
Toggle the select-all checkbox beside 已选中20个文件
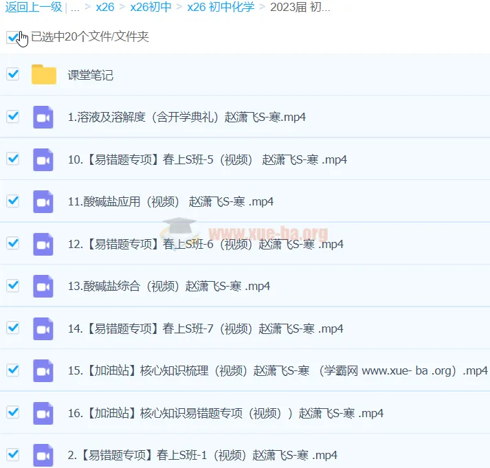pos(12,38)
